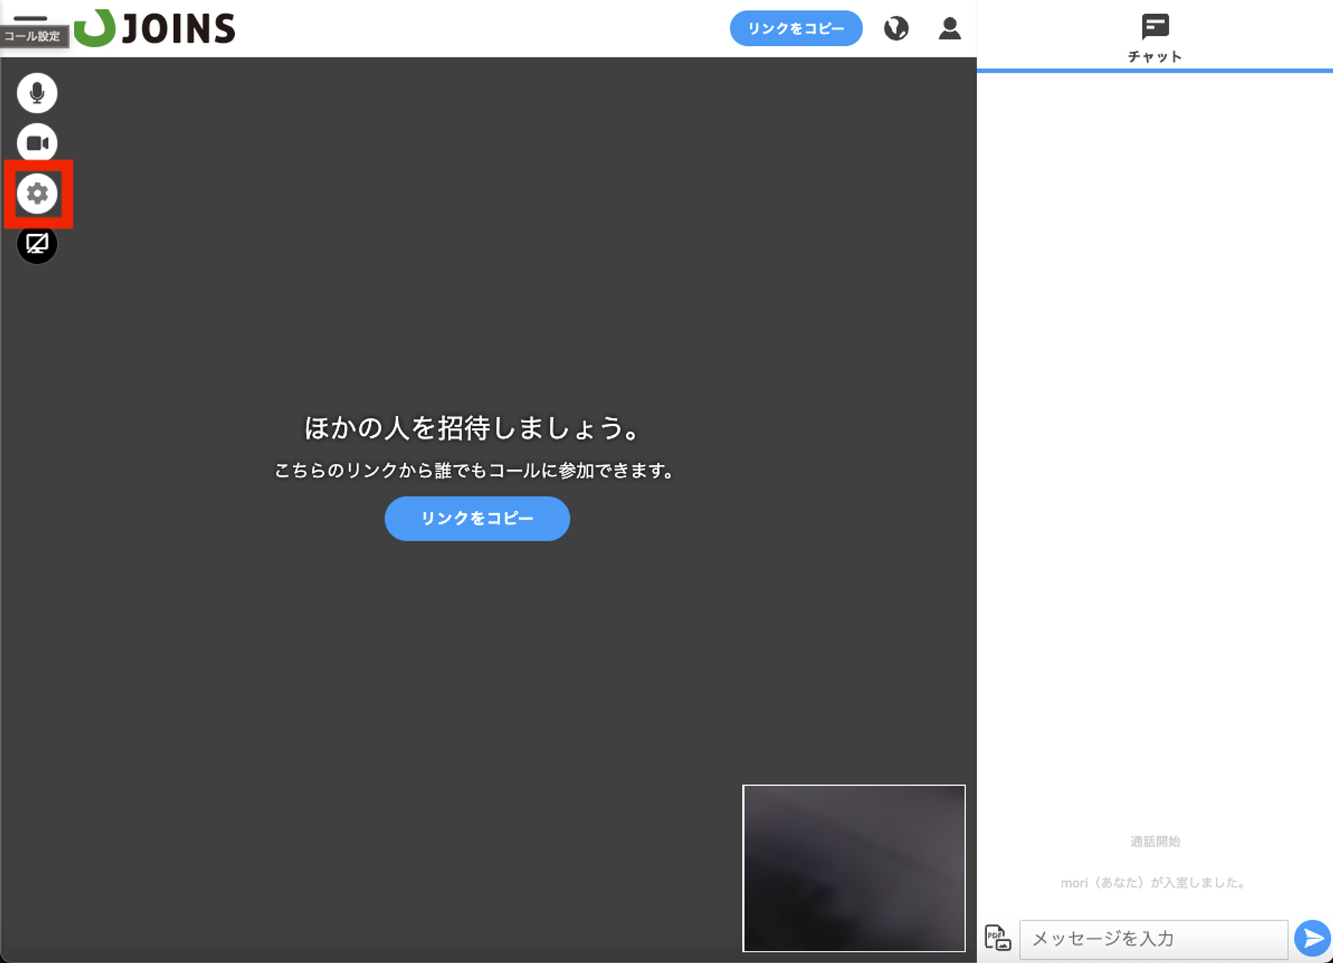The width and height of the screenshot is (1333, 963).
Task: Toggle screen sharing button
Action: (37, 244)
